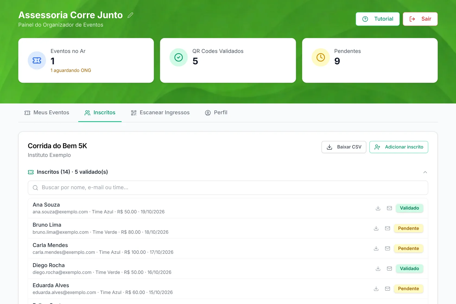The height and width of the screenshot is (304, 456).
Task: Switch to the Meus Eventos tab
Action: point(47,113)
